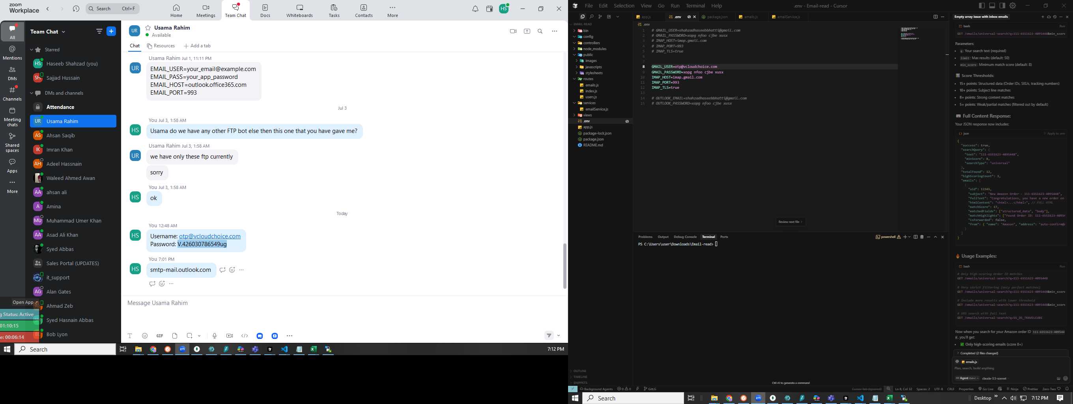Open Source Control view in Cursor

(x=600, y=17)
